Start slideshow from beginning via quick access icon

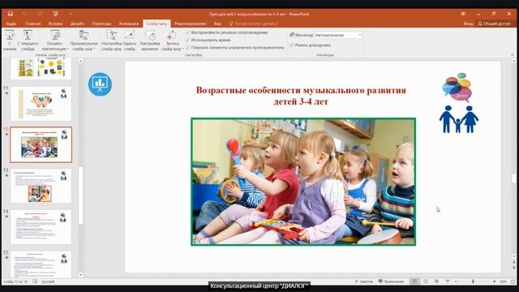pyautogui.click(x=55, y=14)
